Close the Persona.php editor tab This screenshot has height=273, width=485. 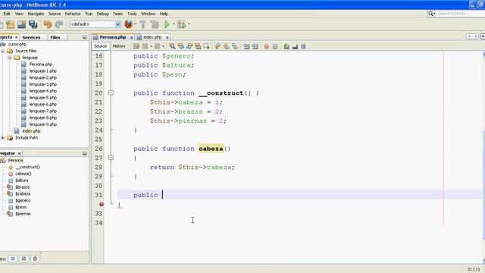(131, 37)
